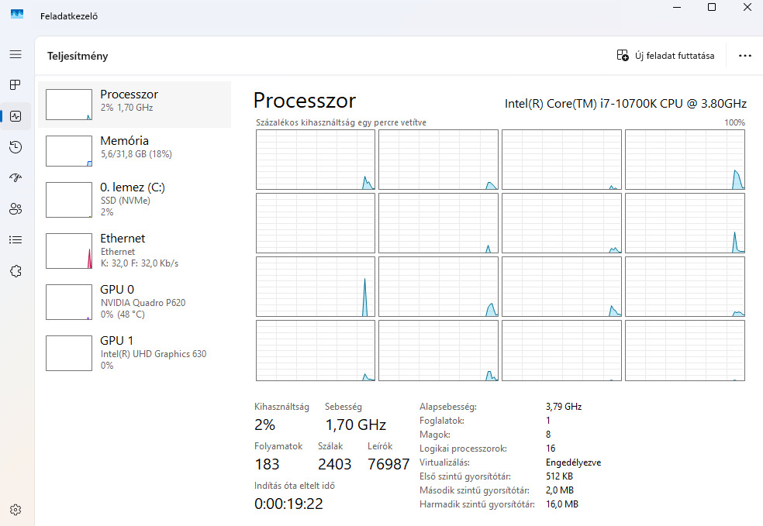The height and width of the screenshot is (526, 763).
Task: Switch to the Details list icon
Action: pyautogui.click(x=16, y=239)
